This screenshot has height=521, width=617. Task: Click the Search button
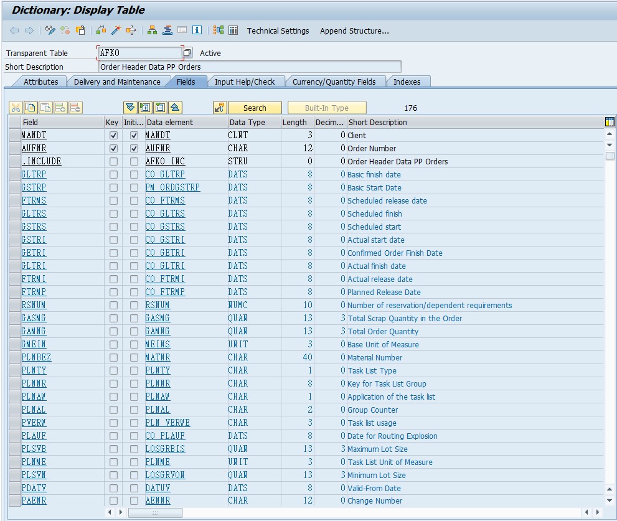tap(255, 108)
